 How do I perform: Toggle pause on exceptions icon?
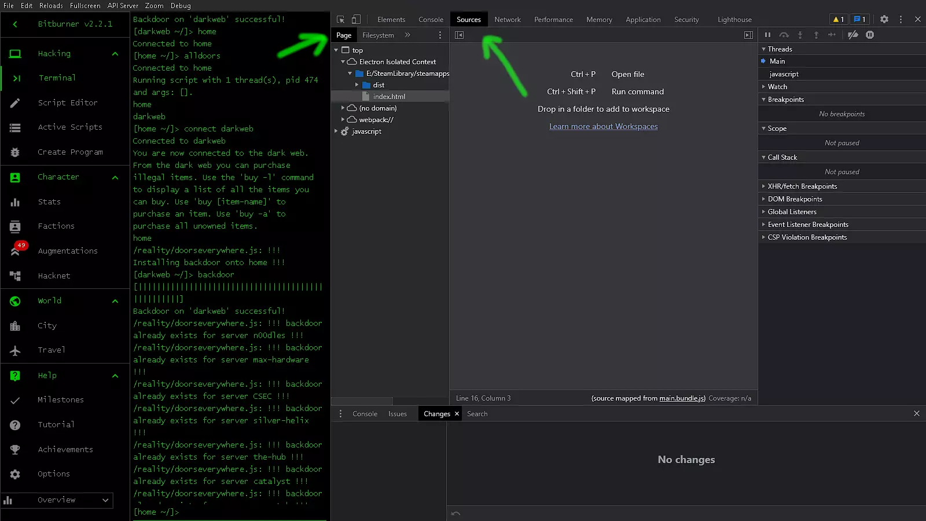[869, 35]
